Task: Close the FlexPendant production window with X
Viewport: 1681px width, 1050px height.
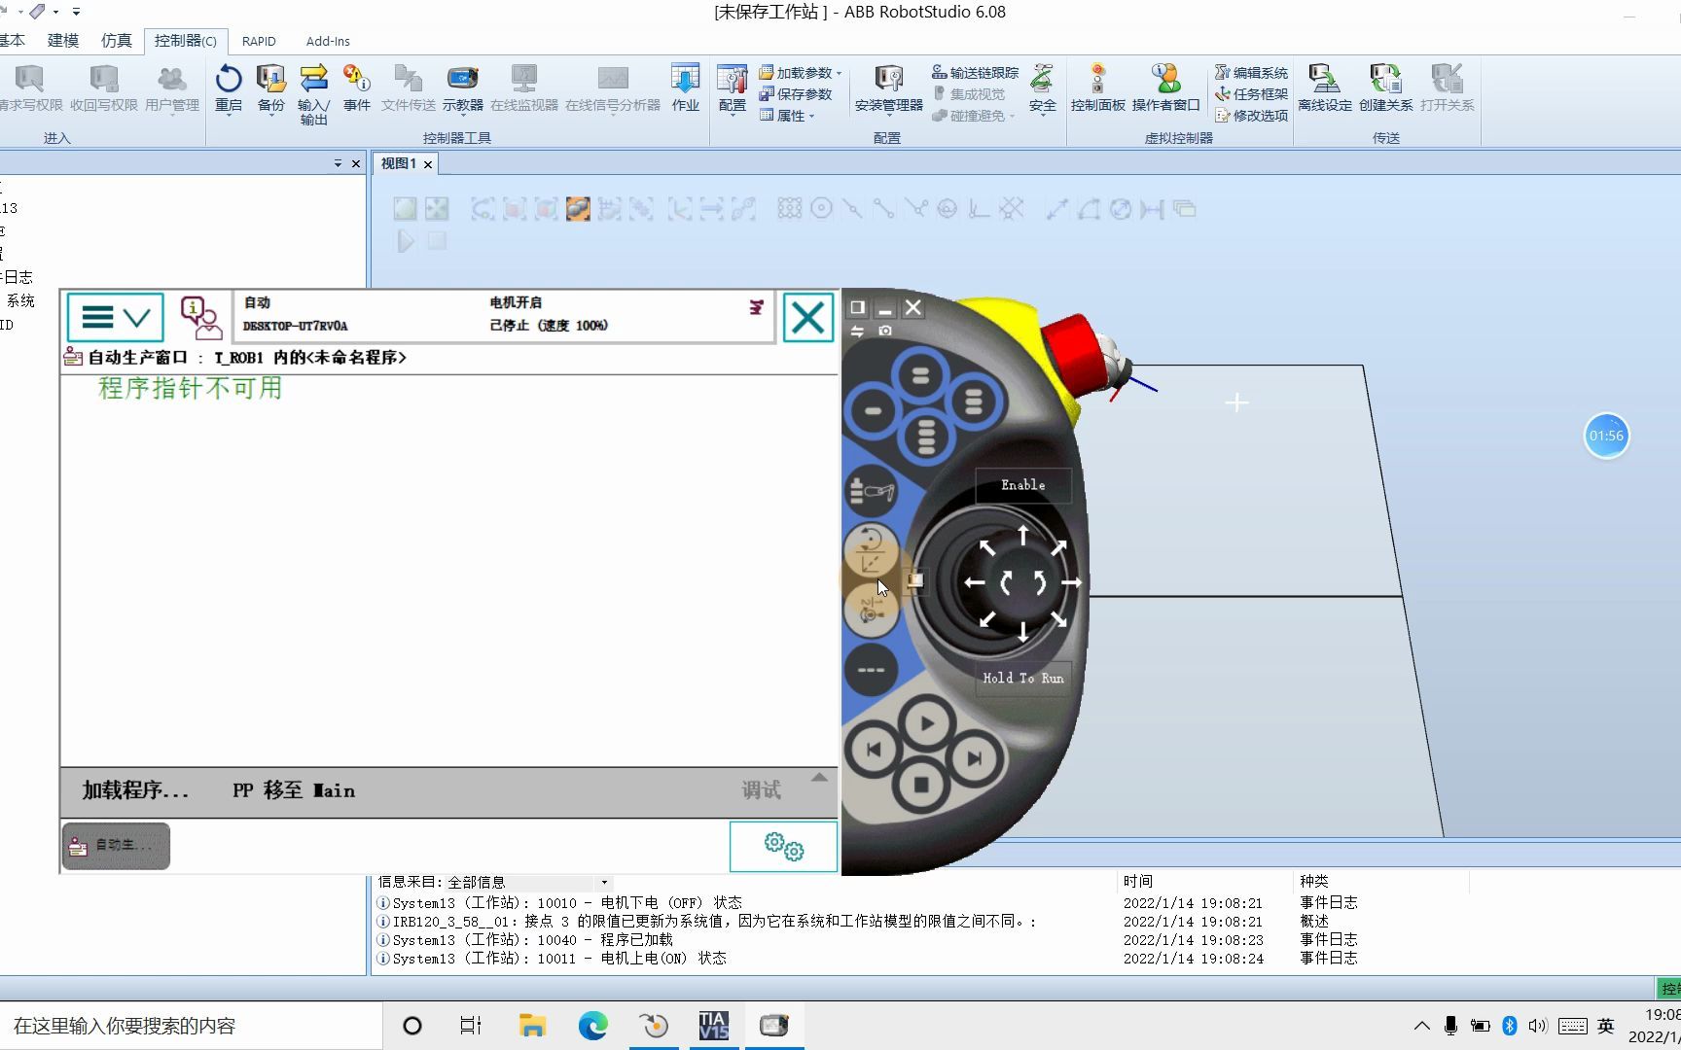Action: 808,317
